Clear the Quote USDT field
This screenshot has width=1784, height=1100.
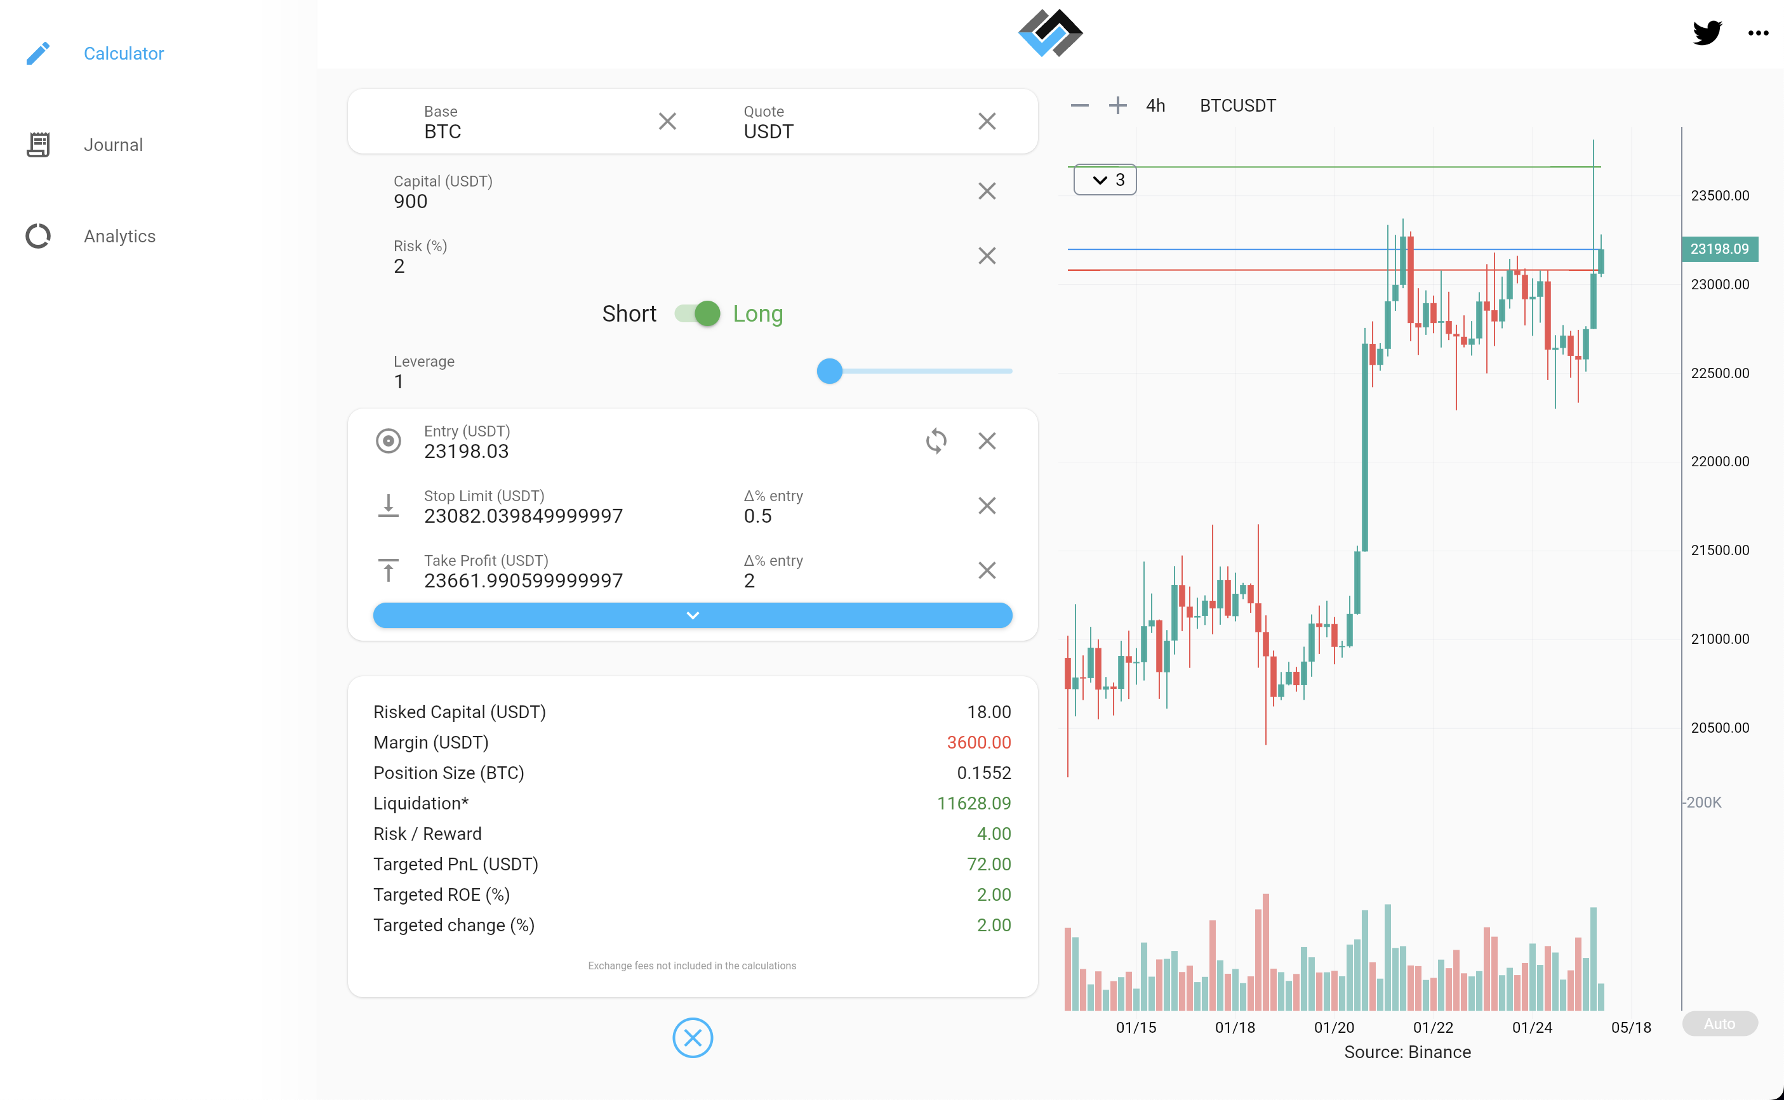tap(986, 121)
